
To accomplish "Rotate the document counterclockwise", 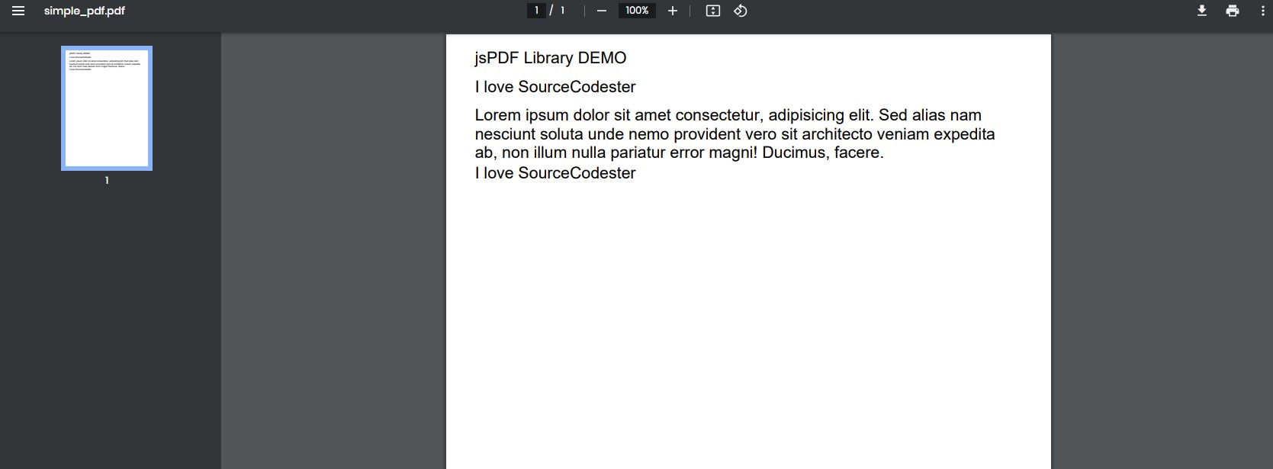I will click(741, 11).
